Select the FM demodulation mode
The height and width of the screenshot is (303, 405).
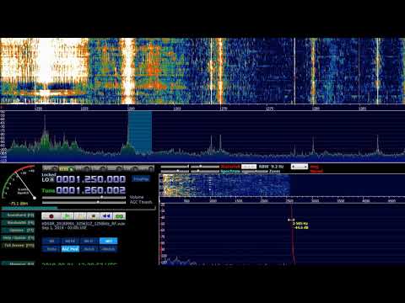point(83,168)
